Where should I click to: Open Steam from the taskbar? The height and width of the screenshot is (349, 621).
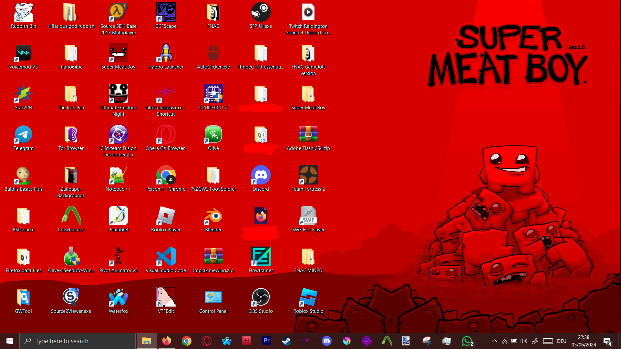(286, 341)
